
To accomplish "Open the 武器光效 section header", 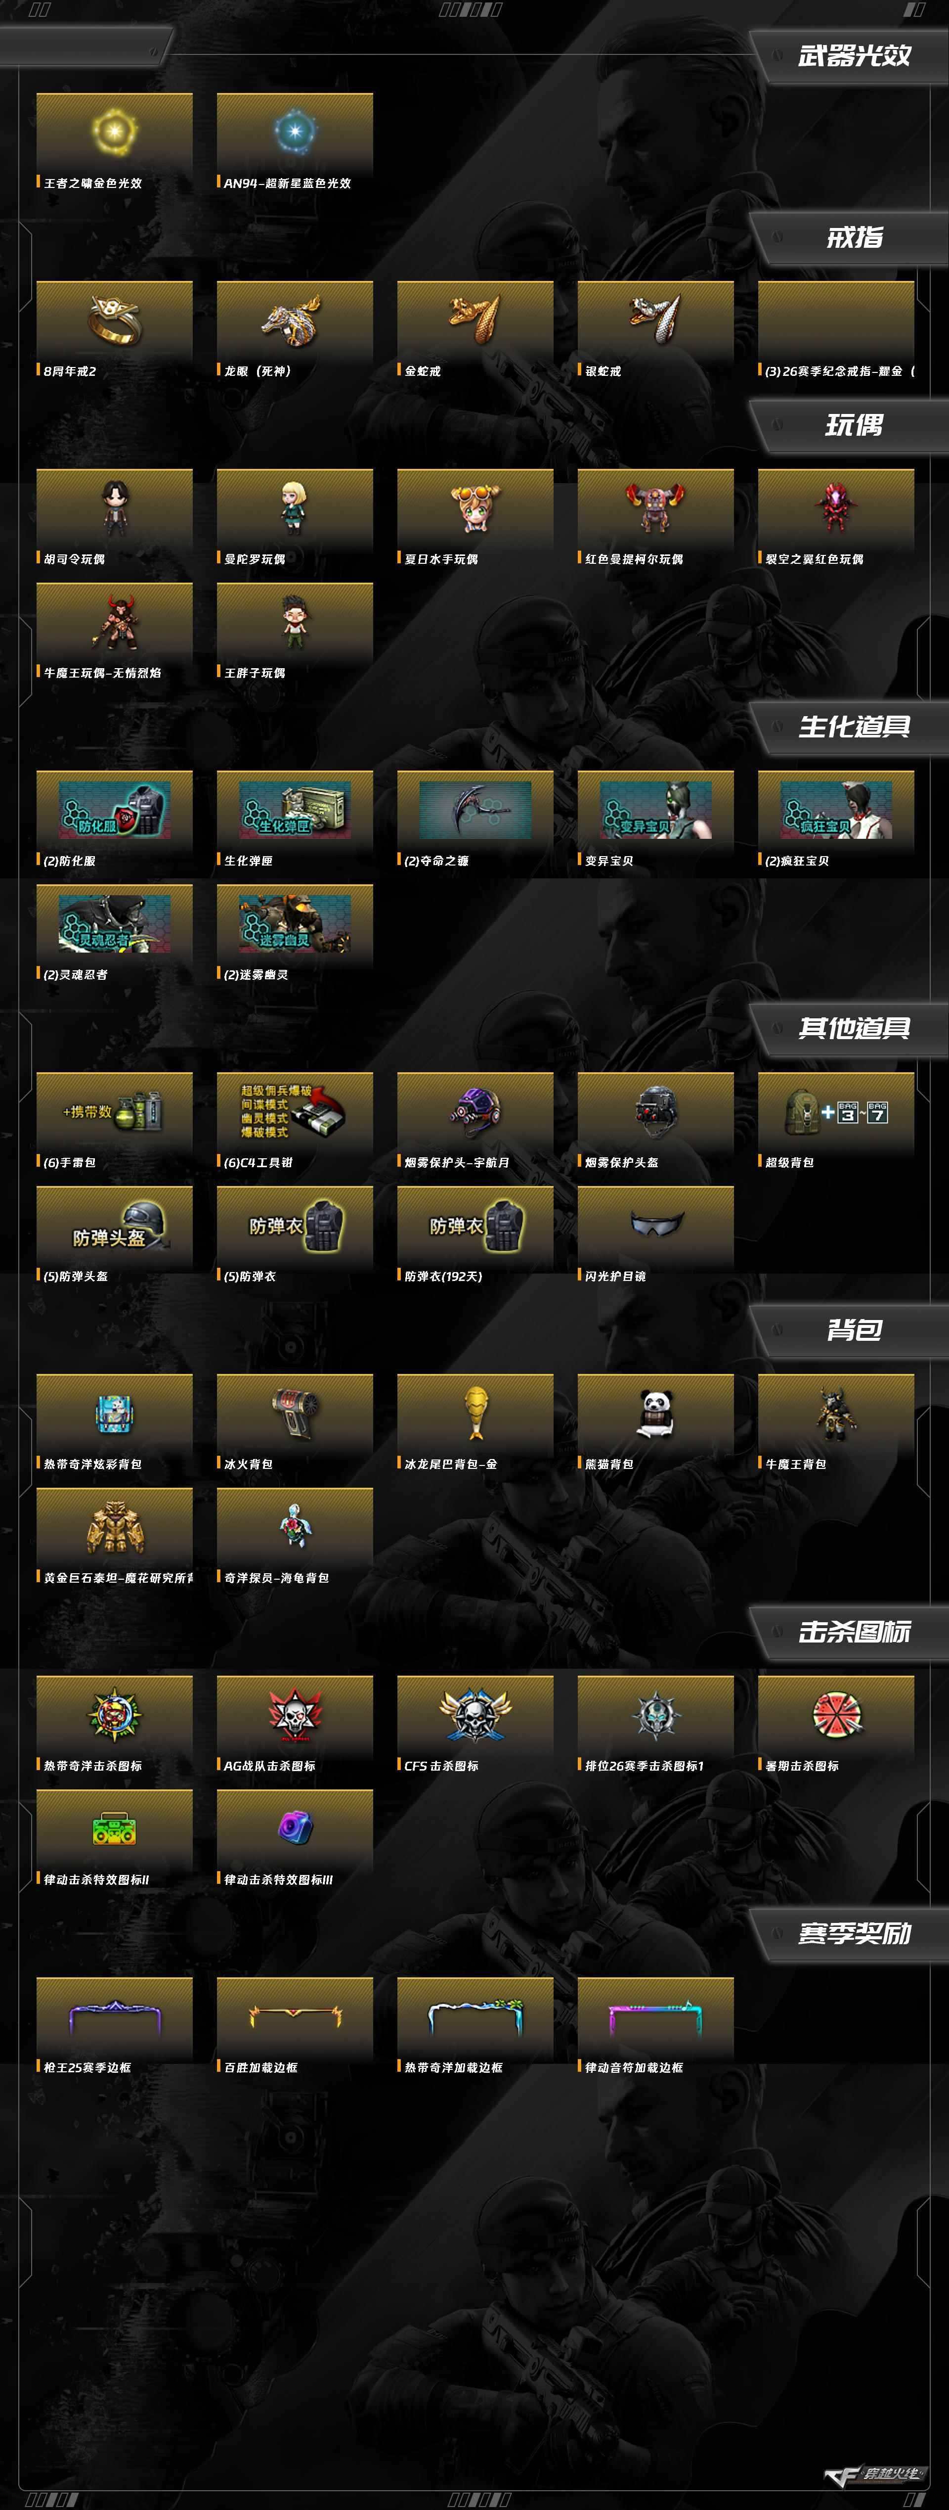I will (x=854, y=55).
